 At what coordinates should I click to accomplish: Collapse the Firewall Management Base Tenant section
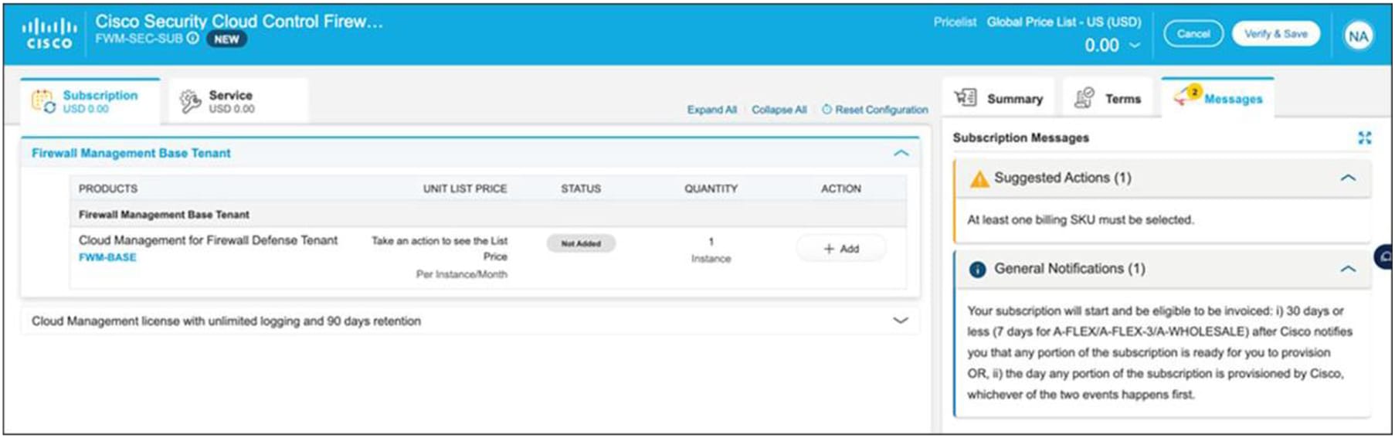[901, 153]
